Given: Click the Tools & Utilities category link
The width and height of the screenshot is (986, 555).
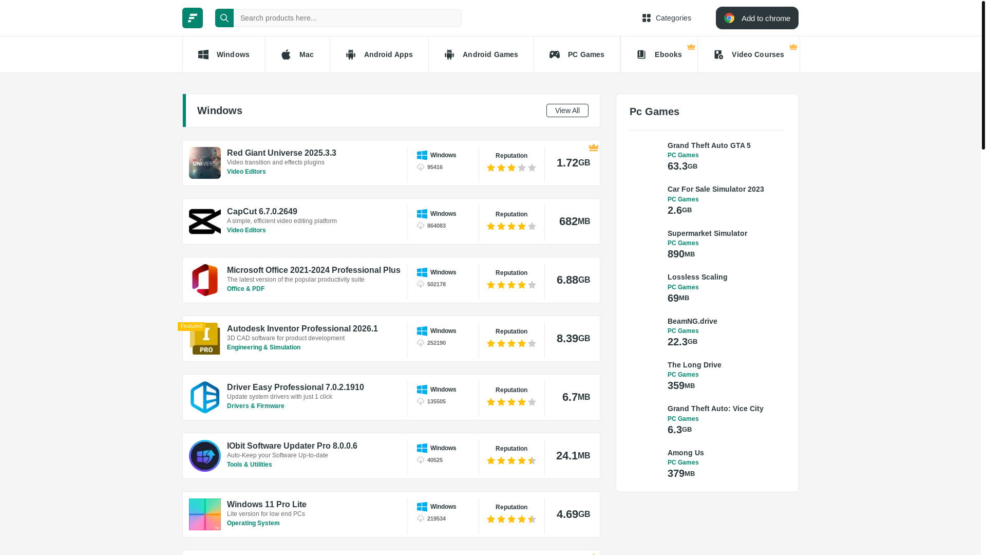Looking at the screenshot, I should (250, 465).
